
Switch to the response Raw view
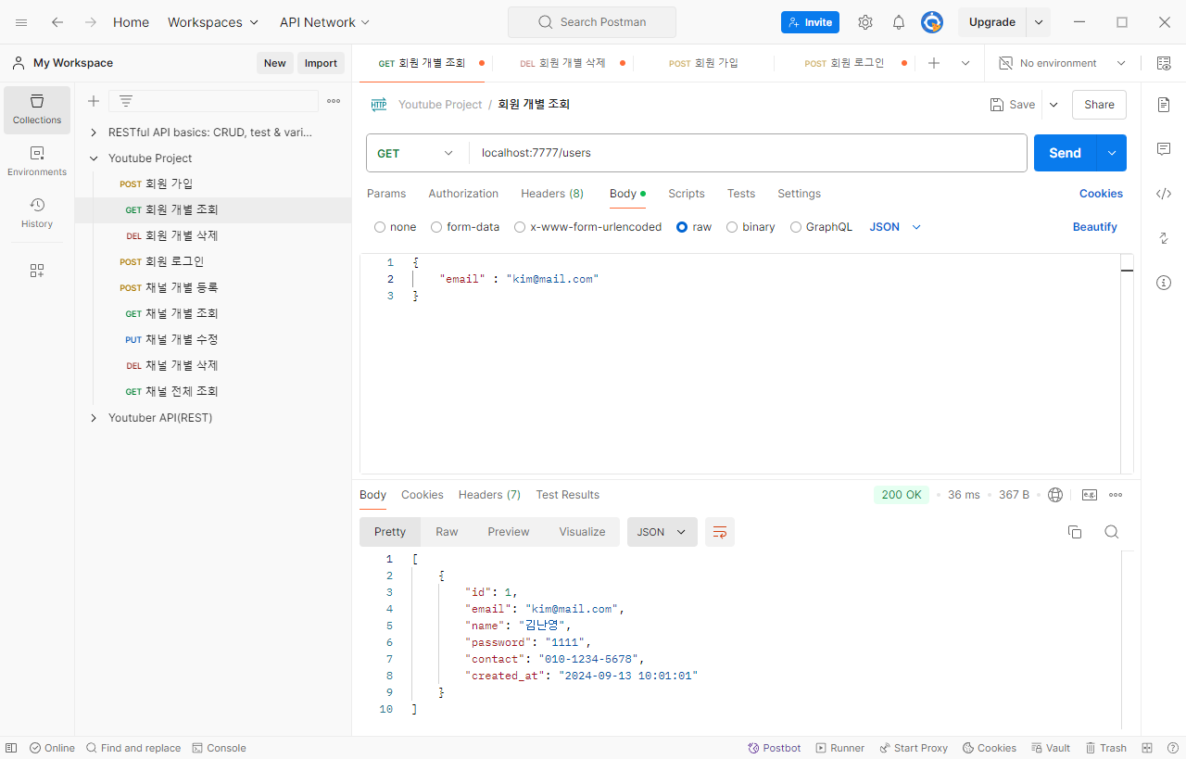click(447, 532)
